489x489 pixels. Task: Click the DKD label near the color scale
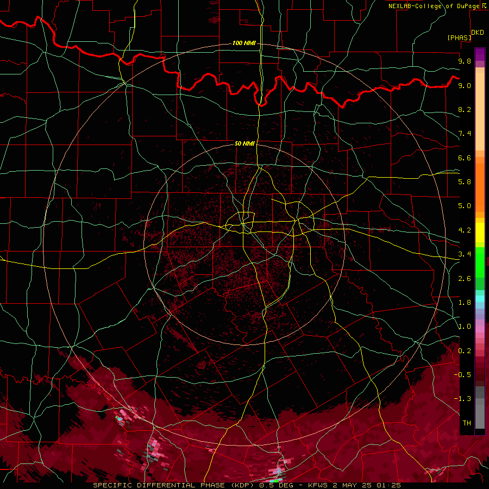pyautogui.click(x=478, y=33)
